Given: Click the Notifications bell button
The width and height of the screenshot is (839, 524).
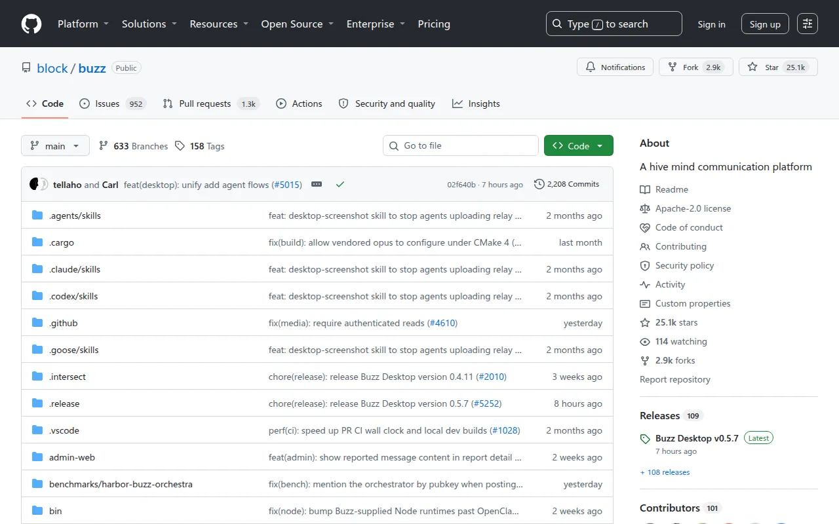Looking at the screenshot, I should [x=615, y=67].
